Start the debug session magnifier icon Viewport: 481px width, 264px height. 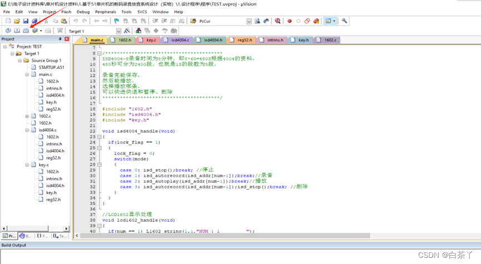pos(277,21)
